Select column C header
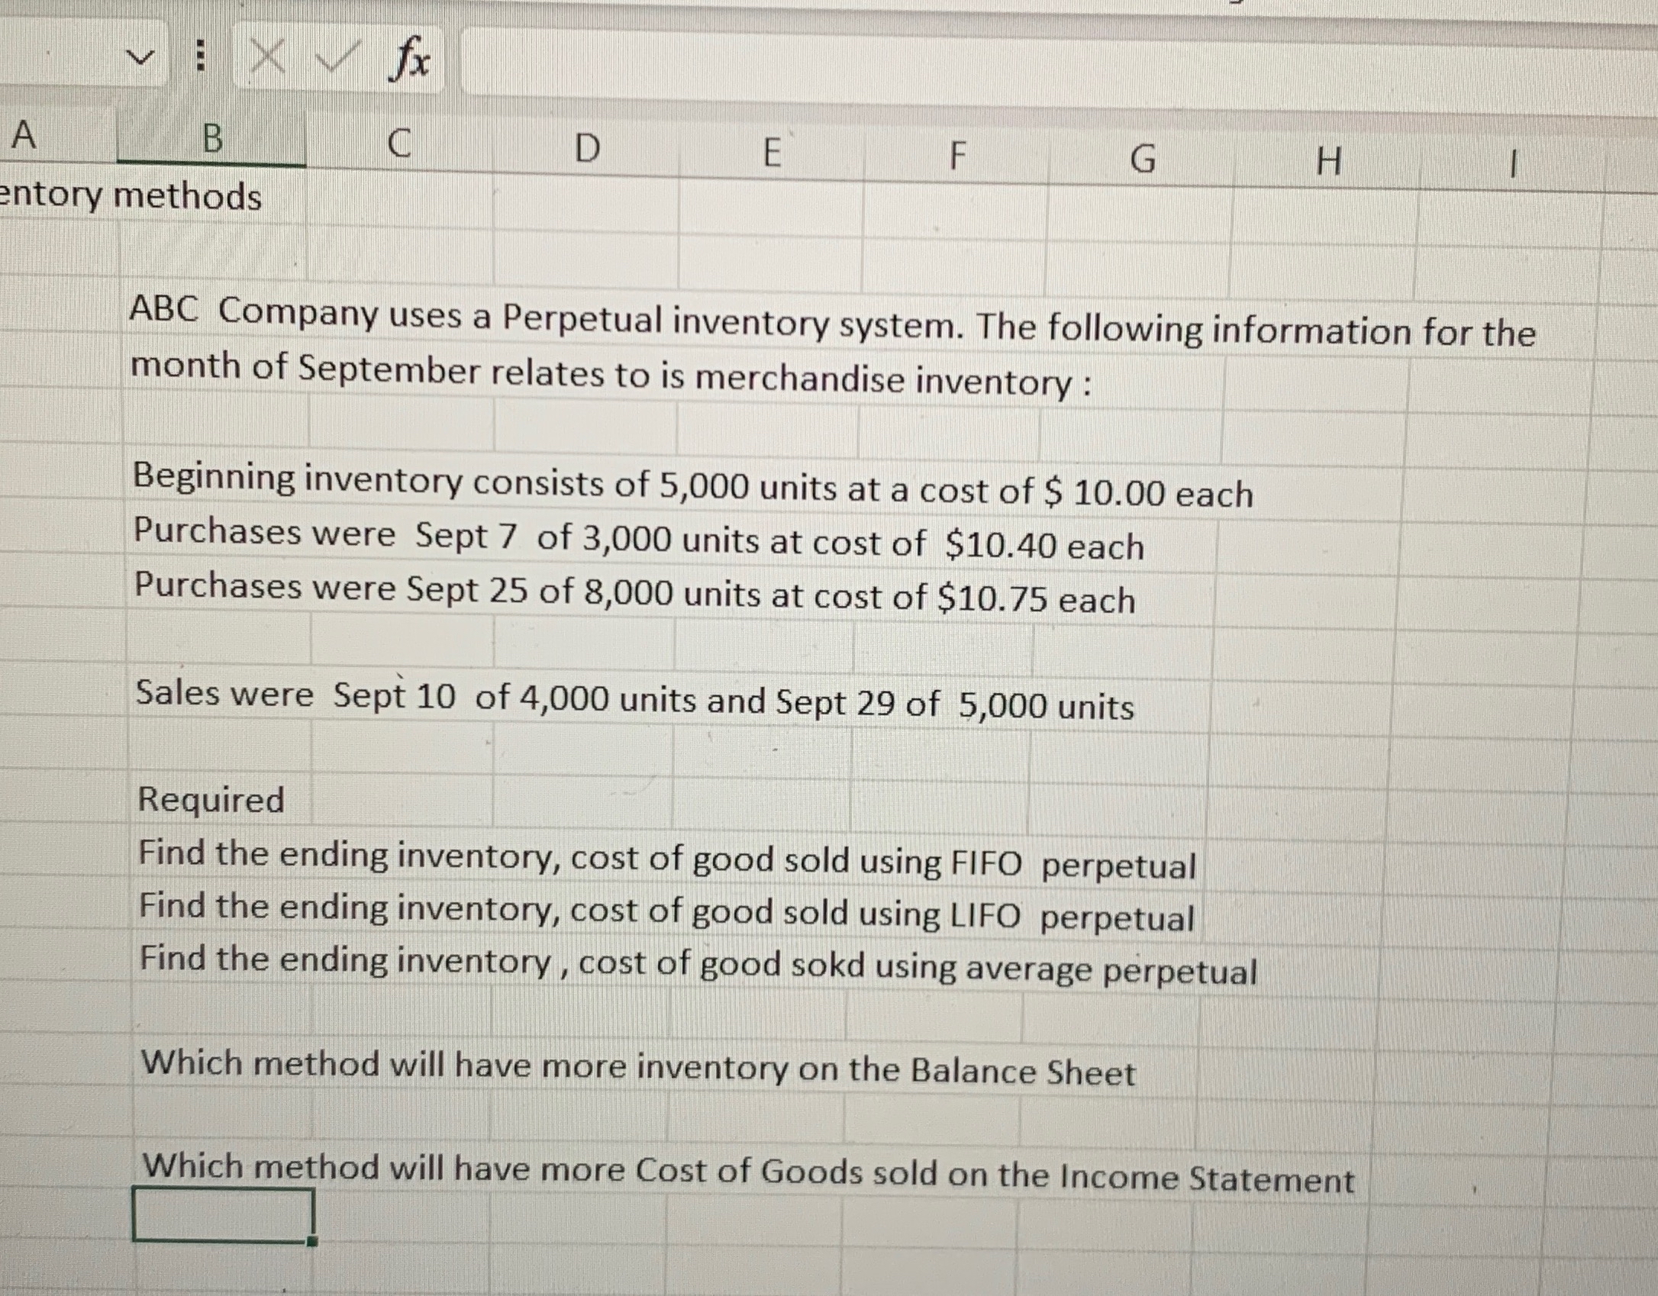This screenshot has height=1296, width=1658. [x=398, y=144]
